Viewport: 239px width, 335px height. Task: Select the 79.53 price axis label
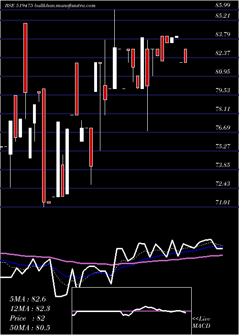point(223,90)
